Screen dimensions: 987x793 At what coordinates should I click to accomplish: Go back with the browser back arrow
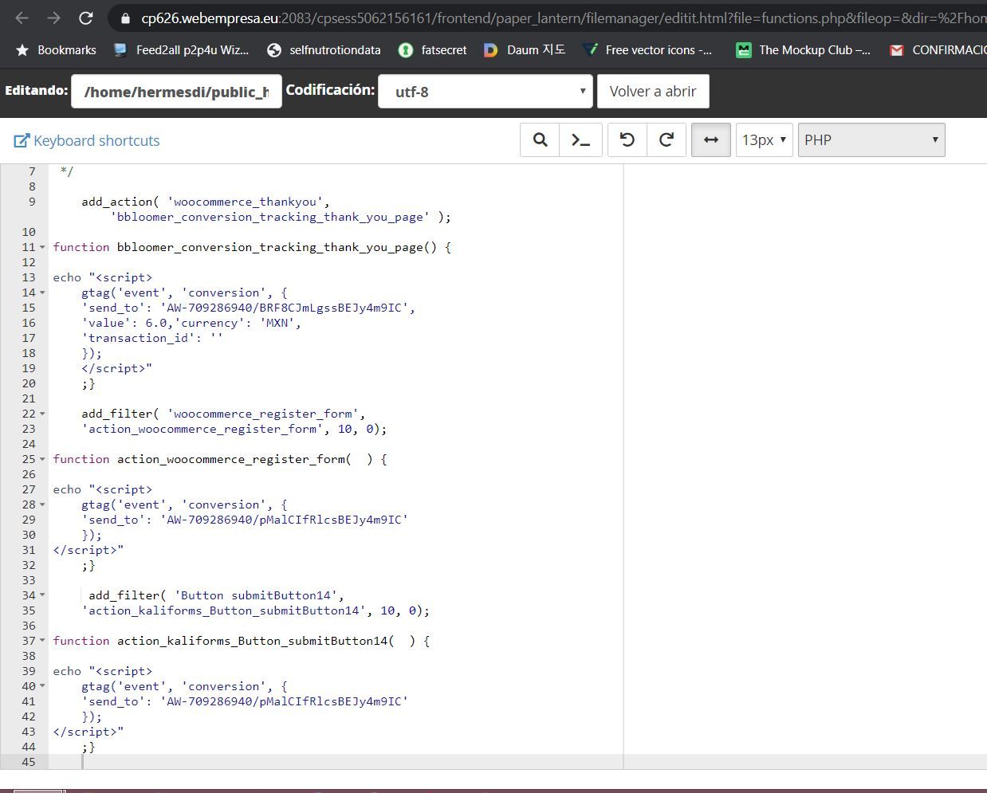22,18
